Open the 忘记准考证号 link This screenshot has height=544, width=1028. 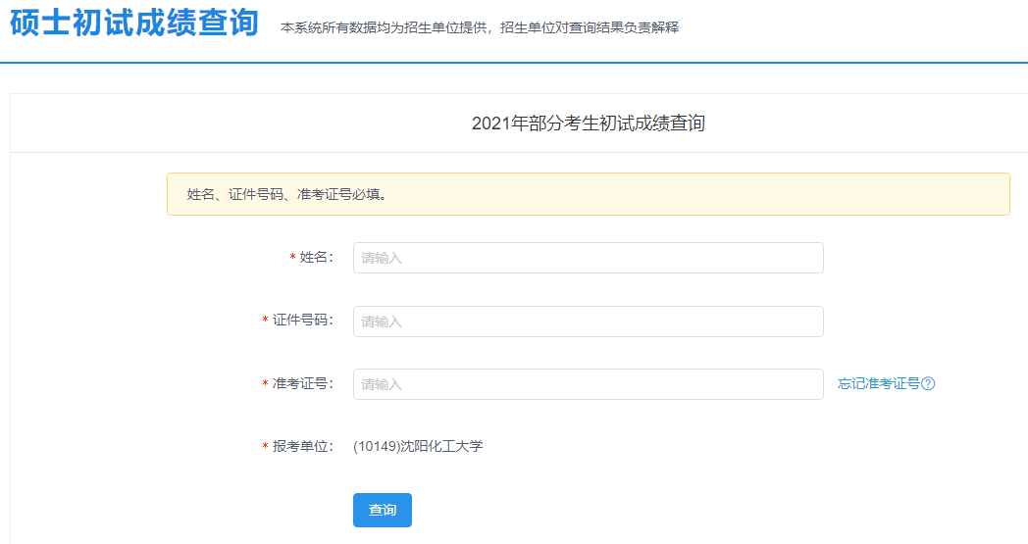point(878,384)
